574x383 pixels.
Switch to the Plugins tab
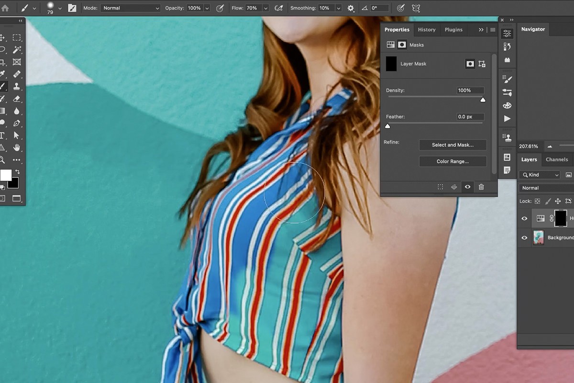pyautogui.click(x=453, y=30)
